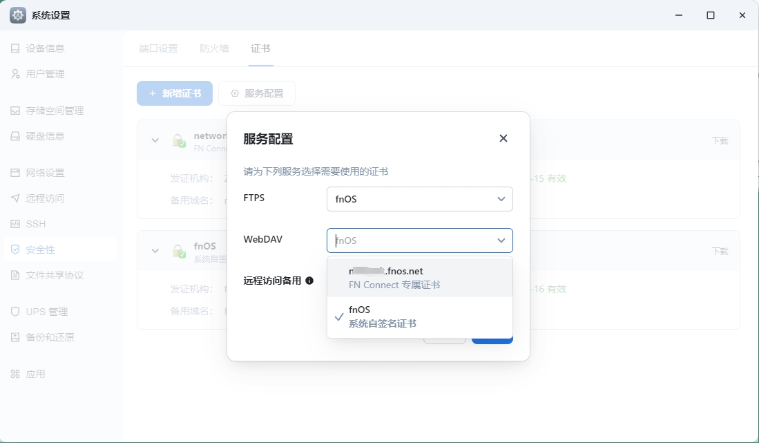Close the 服务配置 dialog with the X

503,138
